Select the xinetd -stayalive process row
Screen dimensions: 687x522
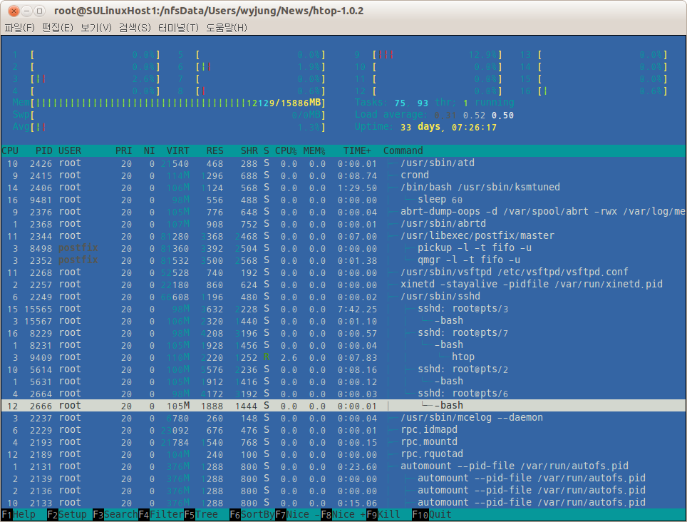pyautogui.click(x=343, y=285)
